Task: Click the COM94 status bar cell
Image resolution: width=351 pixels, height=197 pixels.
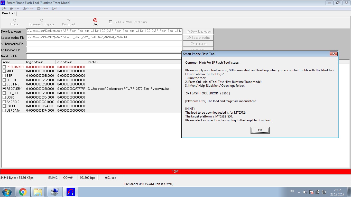Action: click(x=68, y=178)
